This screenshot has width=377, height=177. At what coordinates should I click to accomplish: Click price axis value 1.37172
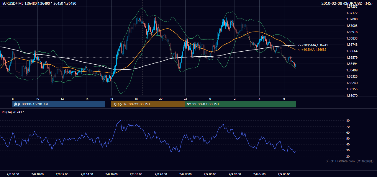point(353,13)
